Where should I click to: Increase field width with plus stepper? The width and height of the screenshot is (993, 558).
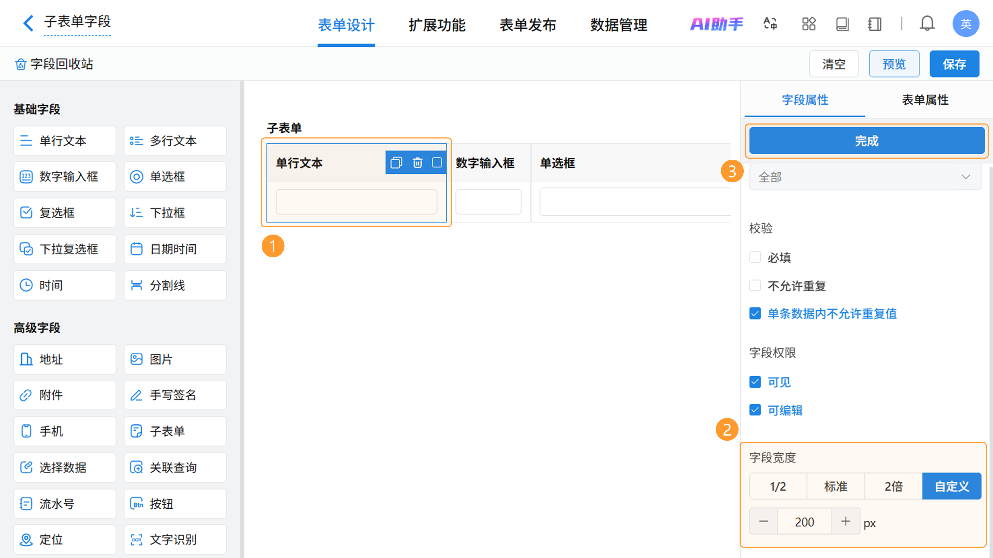coord(845,521)
